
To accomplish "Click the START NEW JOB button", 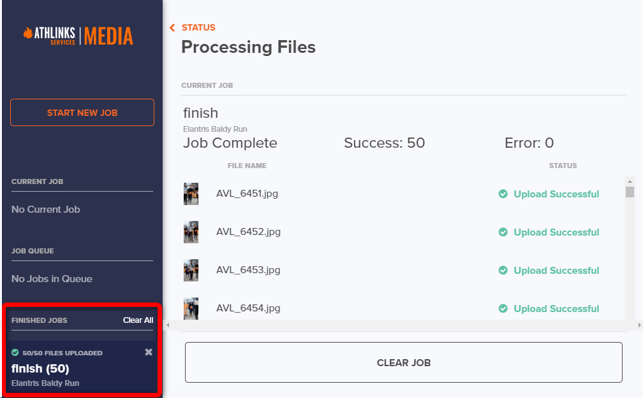I will [82, 113].
